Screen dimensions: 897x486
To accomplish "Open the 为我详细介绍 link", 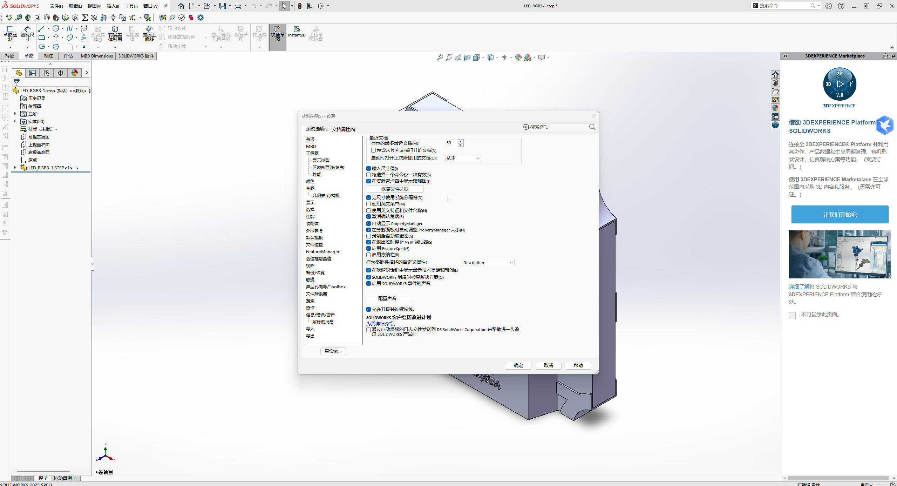I will point(381,324).
